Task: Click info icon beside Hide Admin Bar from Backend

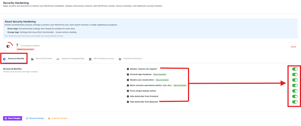Action: coord(128,102)
